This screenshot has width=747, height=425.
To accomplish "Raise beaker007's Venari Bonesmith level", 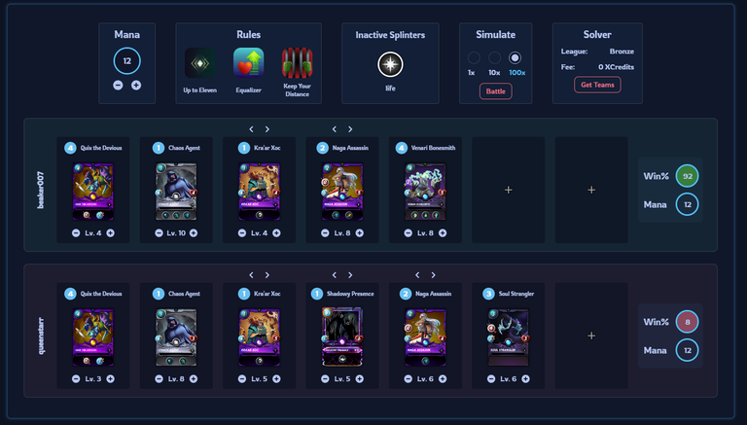I will (x=443, y=233).
